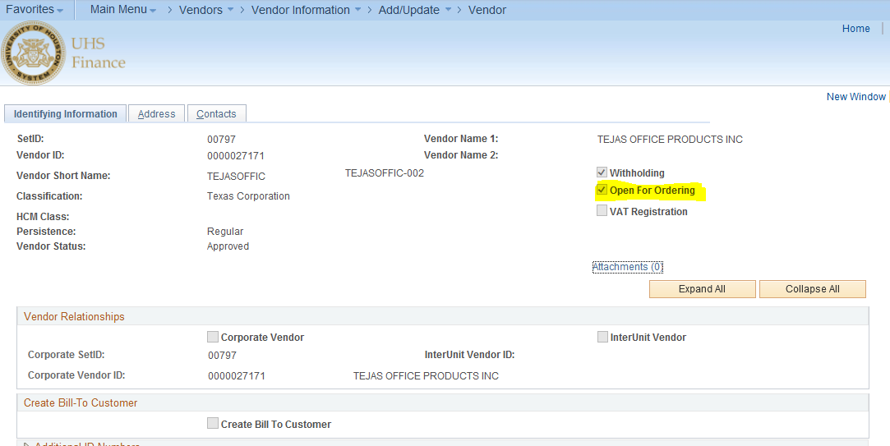Switch to the Contacts tab
This screenshot has height=446, width=890.
[x=216, y=114]
